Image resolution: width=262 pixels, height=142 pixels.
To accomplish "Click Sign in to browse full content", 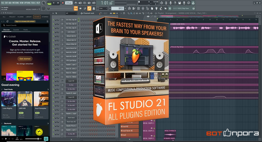I will (25, 21).
